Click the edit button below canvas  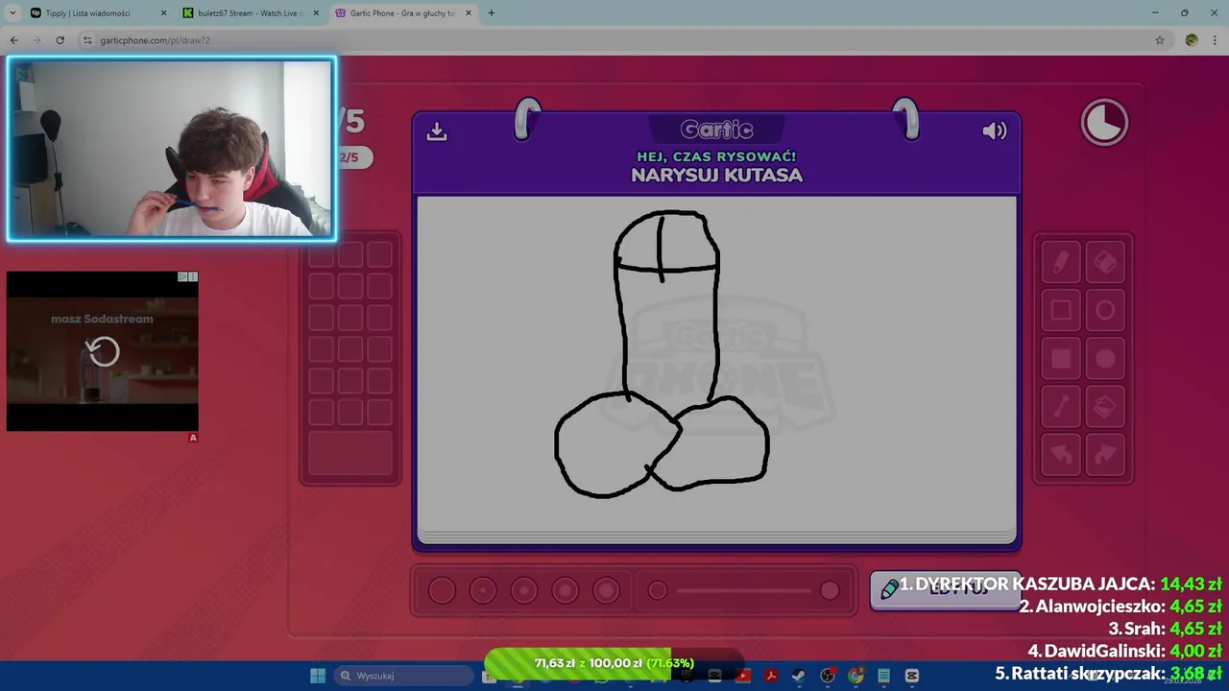point(946,590)
